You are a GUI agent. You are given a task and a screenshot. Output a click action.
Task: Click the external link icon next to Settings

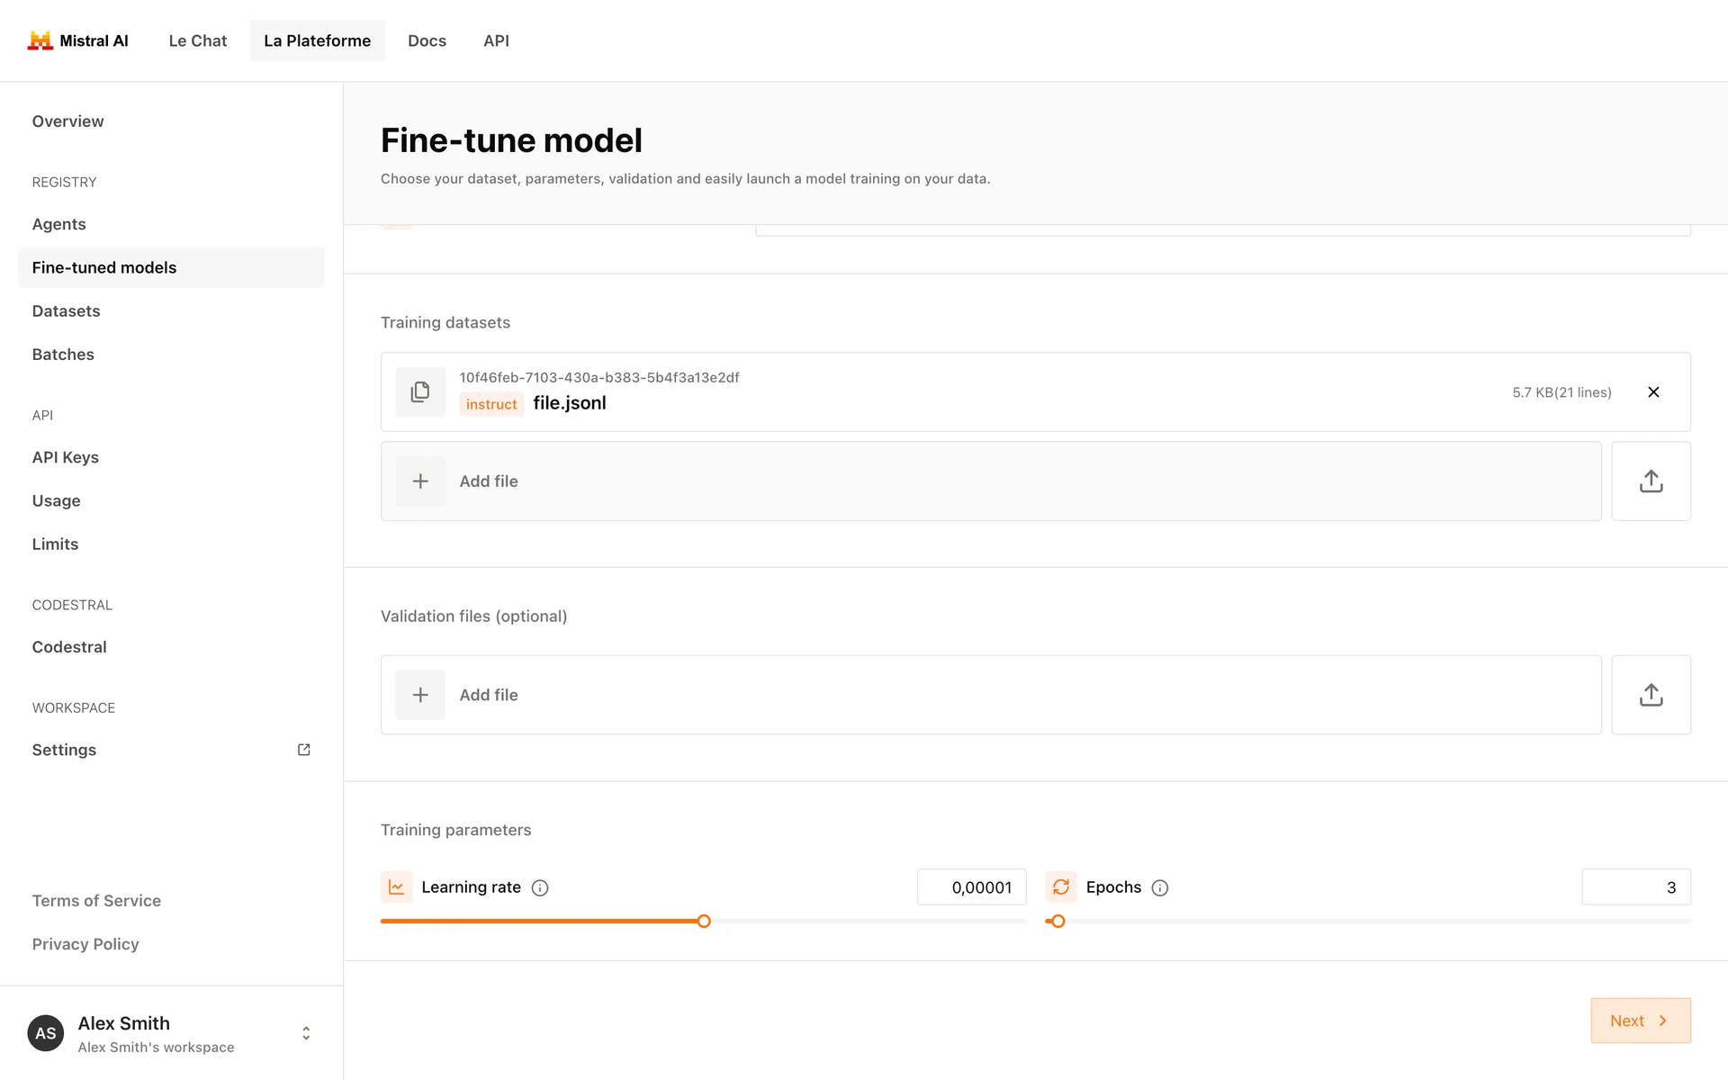(x=304, y=750)
